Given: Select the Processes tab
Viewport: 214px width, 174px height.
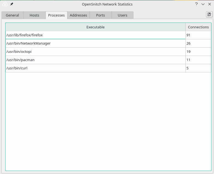Looking at the screenshot, I should tap(56, 15).
